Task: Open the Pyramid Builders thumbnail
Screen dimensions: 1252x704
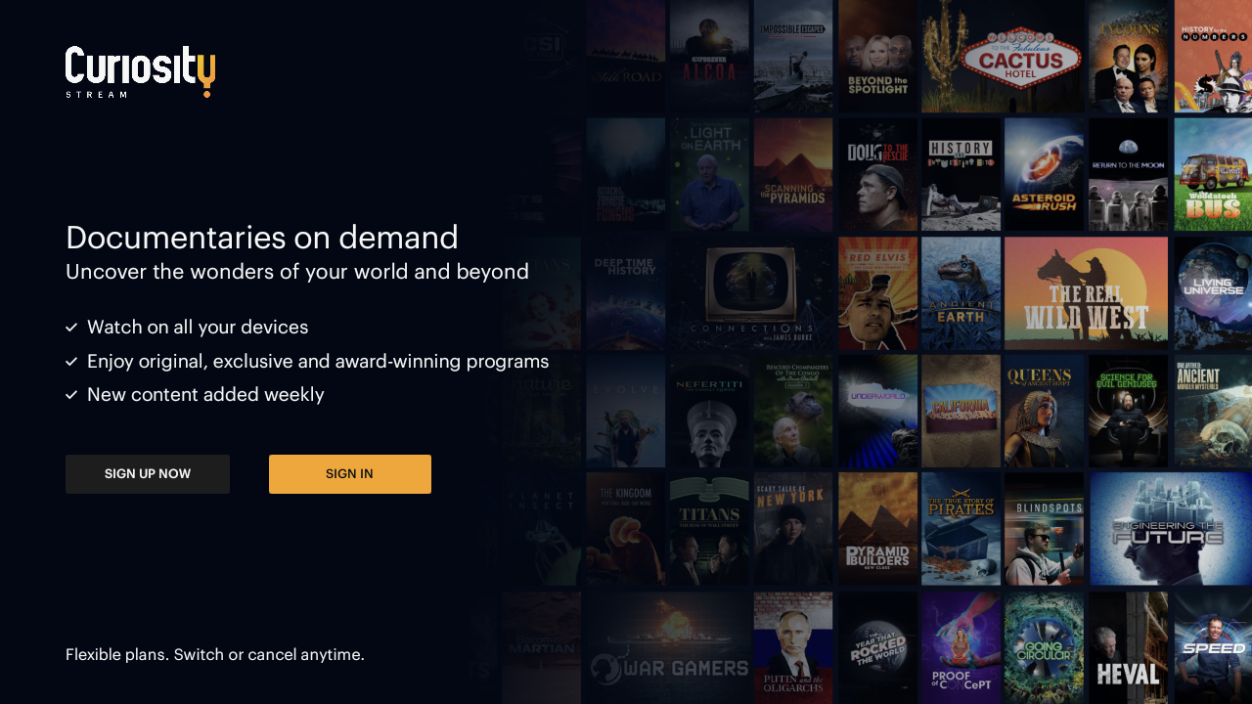Action: click(x=878, y=530)
